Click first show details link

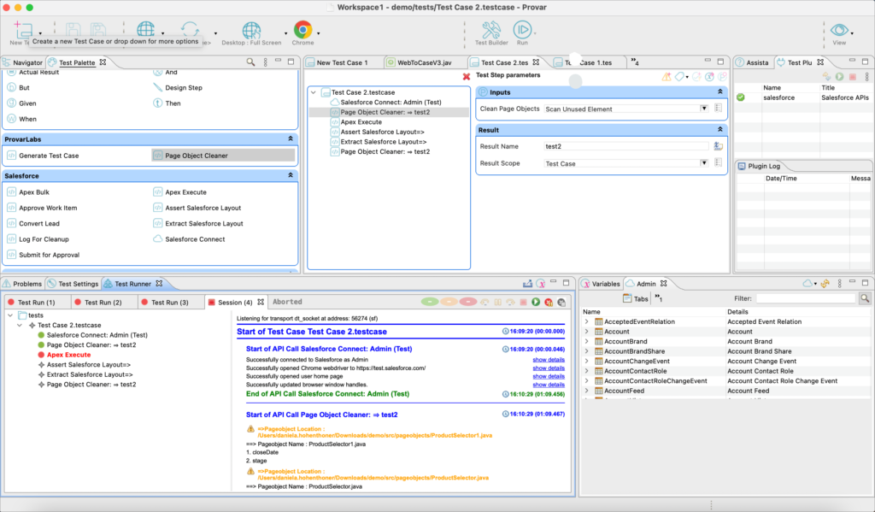tap(548, 360)
